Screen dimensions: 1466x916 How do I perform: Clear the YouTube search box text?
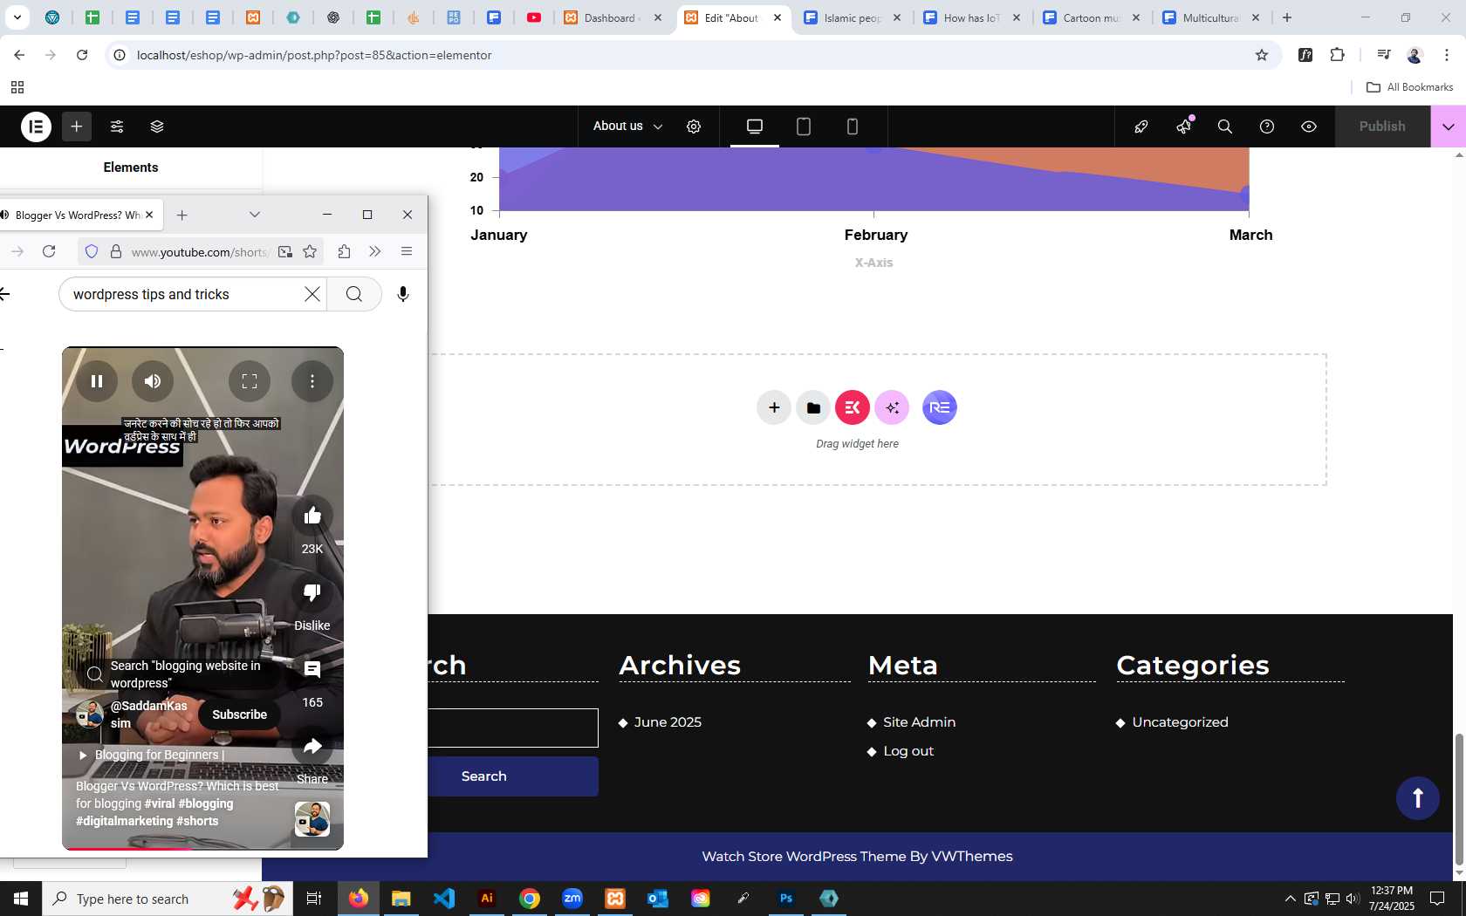click(x=312, y=294)
